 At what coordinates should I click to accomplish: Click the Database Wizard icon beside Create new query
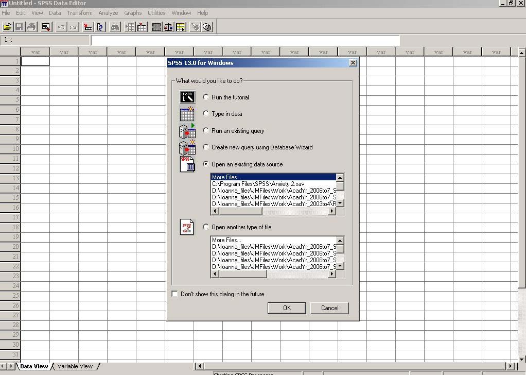(x=187, y=147)
